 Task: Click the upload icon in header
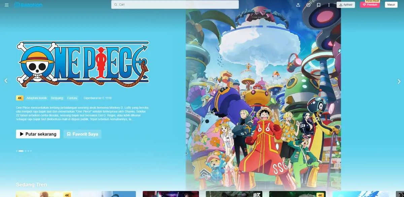point(298,5)
